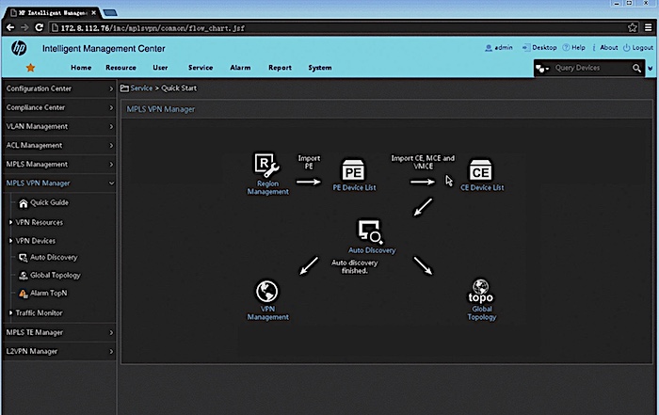
Task: Expand the Compliance Center section
Action: [58, 107]
